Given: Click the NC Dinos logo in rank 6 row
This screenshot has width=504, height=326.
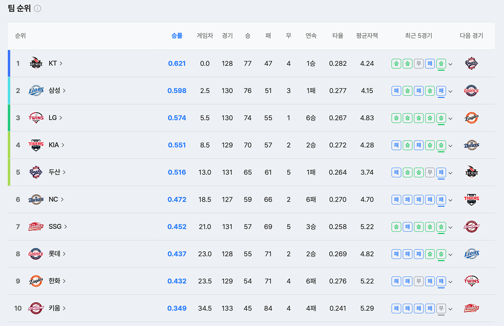Looking at the screenshot, I should [x=36, y=199].
